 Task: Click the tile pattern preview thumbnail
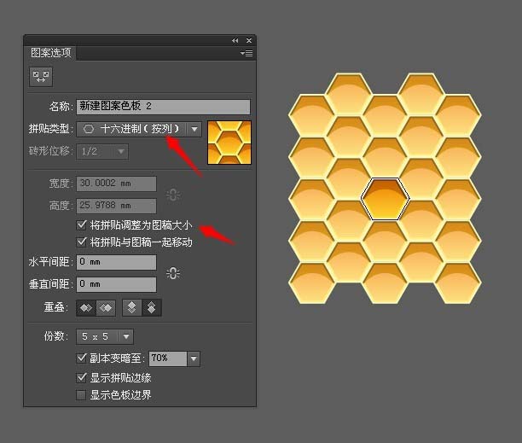pos(229,143)
